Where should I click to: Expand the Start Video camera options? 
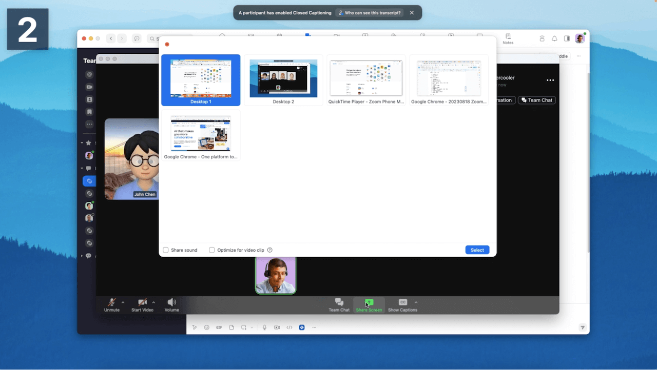[152, 302]
